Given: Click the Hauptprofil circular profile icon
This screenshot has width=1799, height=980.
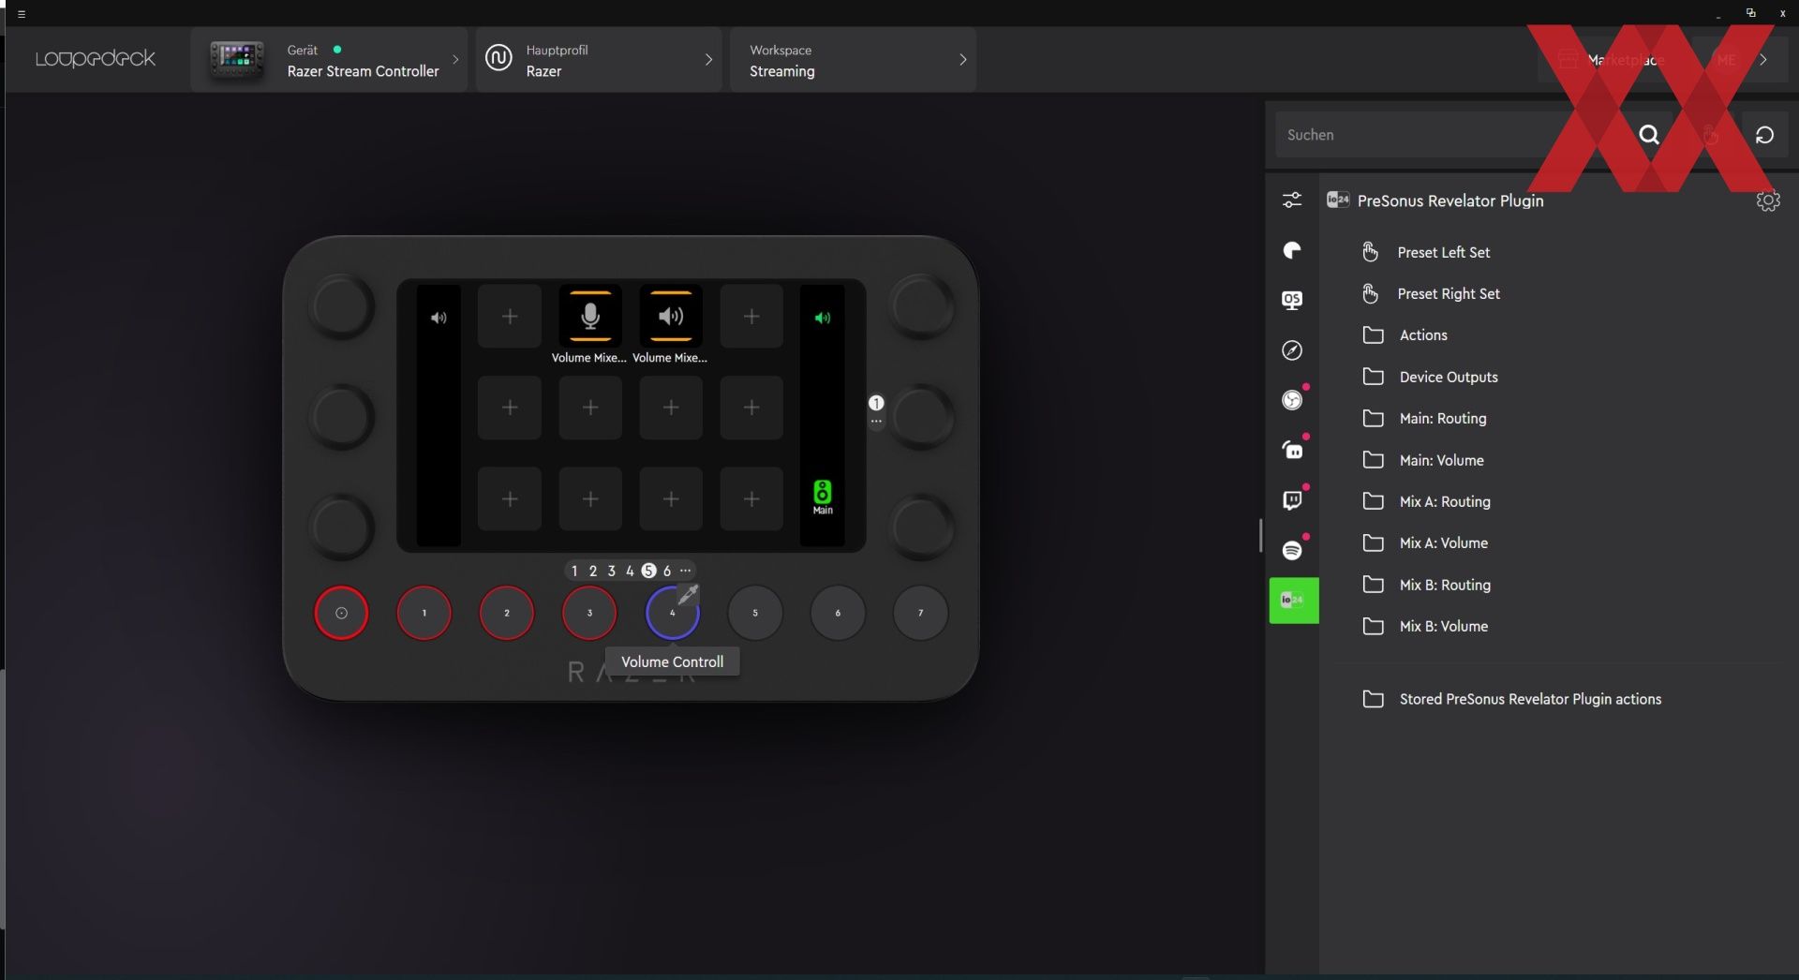Looking at the screenshot, I should click(498, 58).
